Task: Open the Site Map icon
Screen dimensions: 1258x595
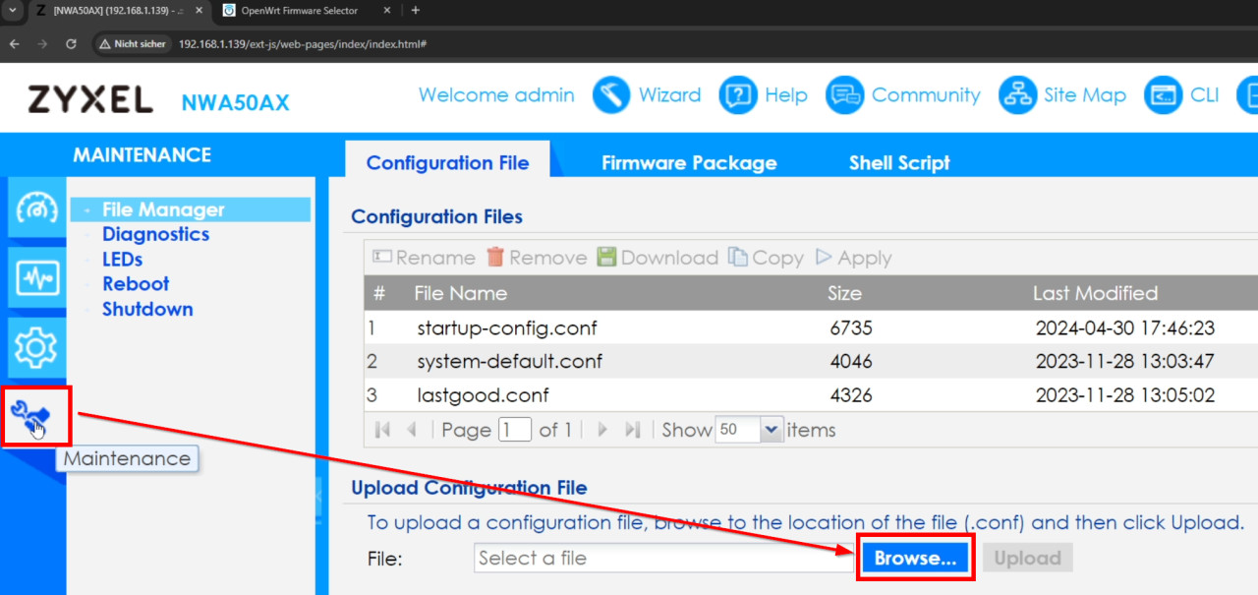Action: click(x=1017, y=95)
